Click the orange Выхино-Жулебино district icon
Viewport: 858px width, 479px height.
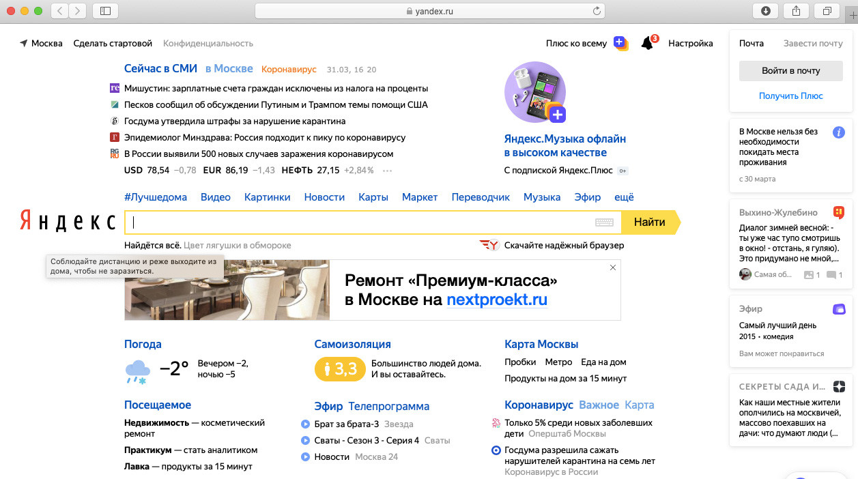pos(839,212)
